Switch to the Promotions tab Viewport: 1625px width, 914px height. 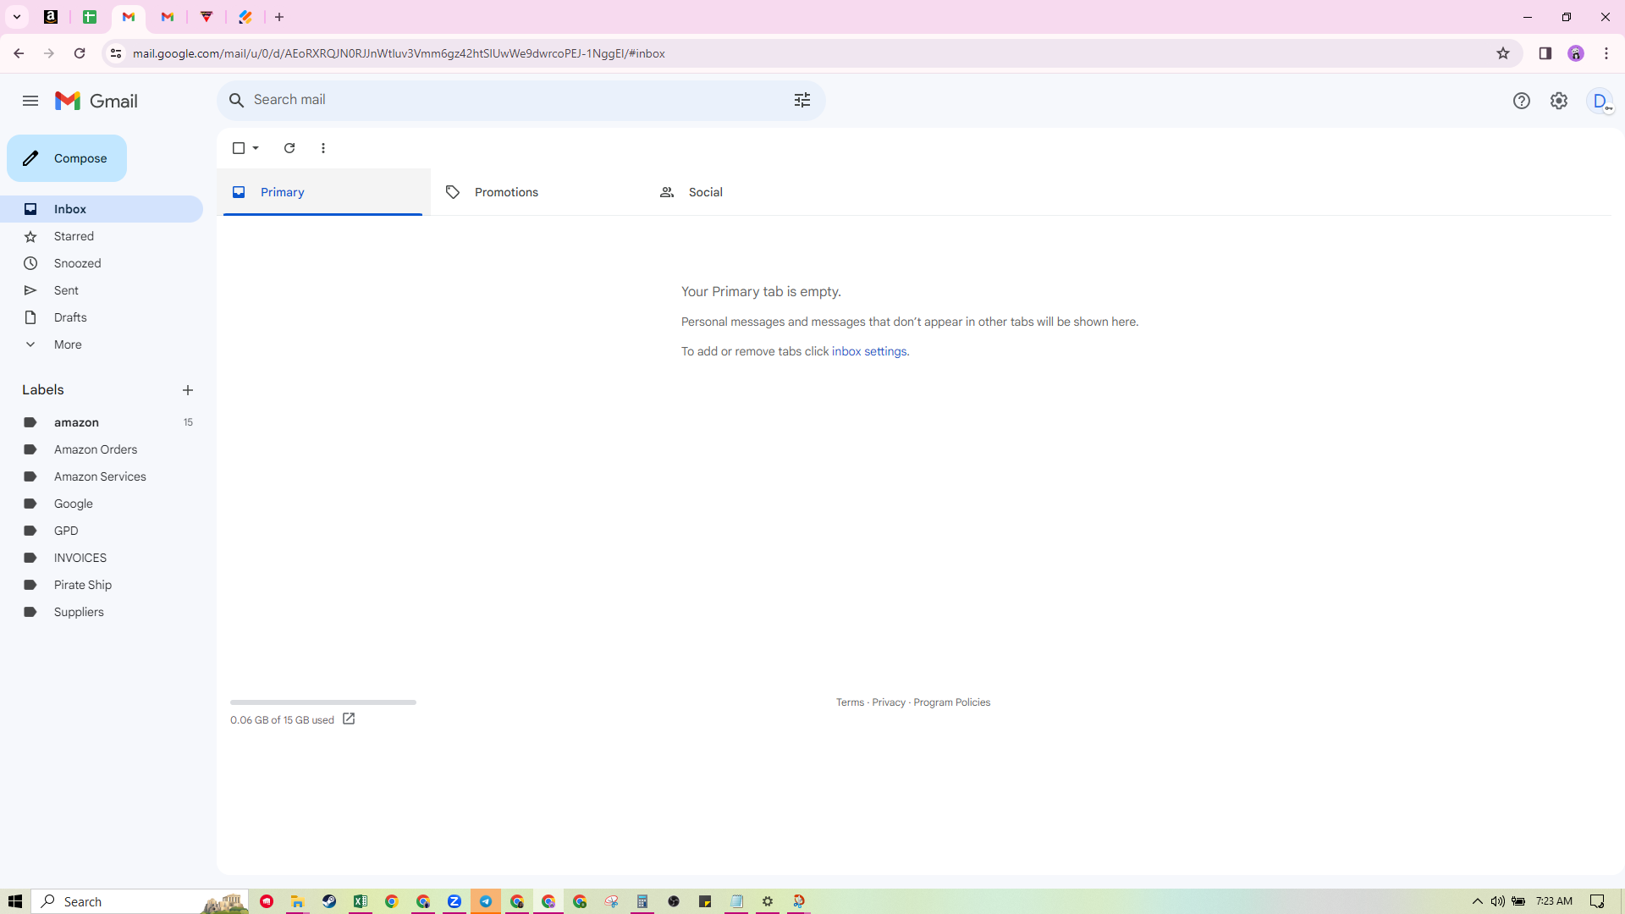[537, 192]
